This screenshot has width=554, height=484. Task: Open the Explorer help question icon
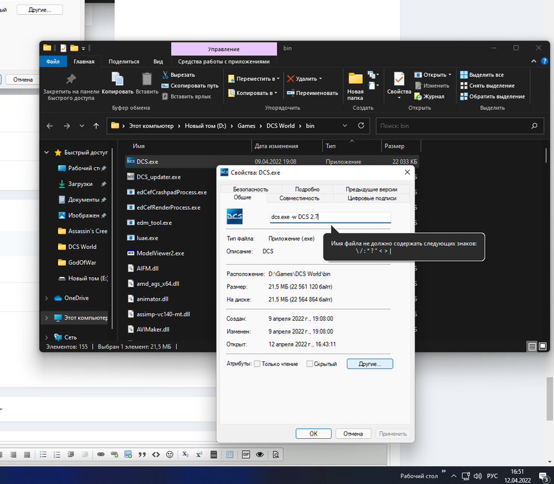[x=544, y=61]
